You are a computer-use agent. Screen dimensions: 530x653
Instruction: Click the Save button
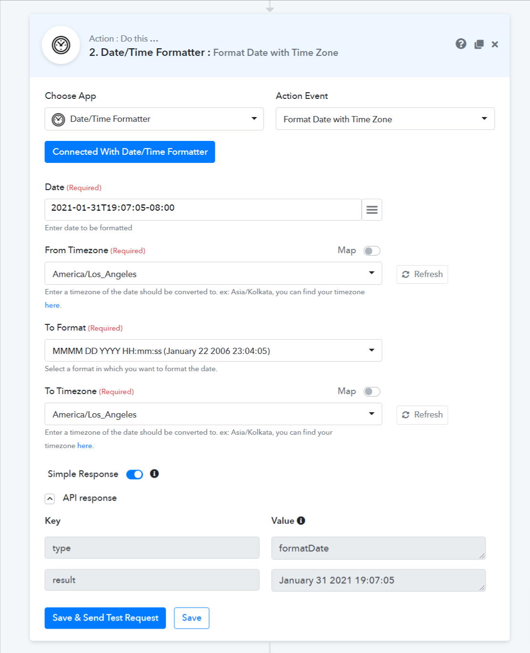(191, 618)
